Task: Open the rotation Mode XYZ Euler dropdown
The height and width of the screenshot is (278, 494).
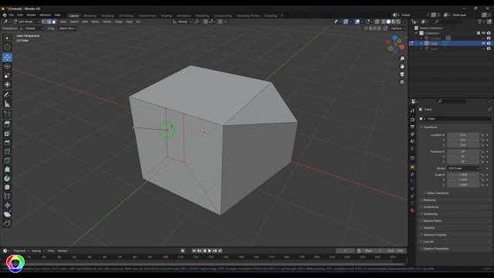Action: (463, 168)
